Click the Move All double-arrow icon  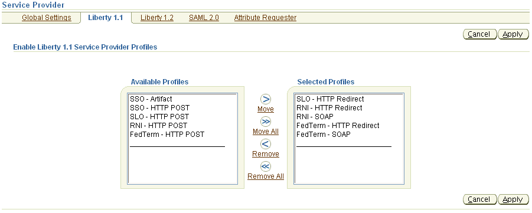pos(266,122)
